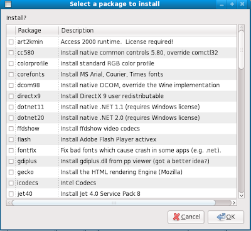Click 'Install native .NET 2.0' description
The width and height of the screenshot is (251, 231).
tap(131, 118)
